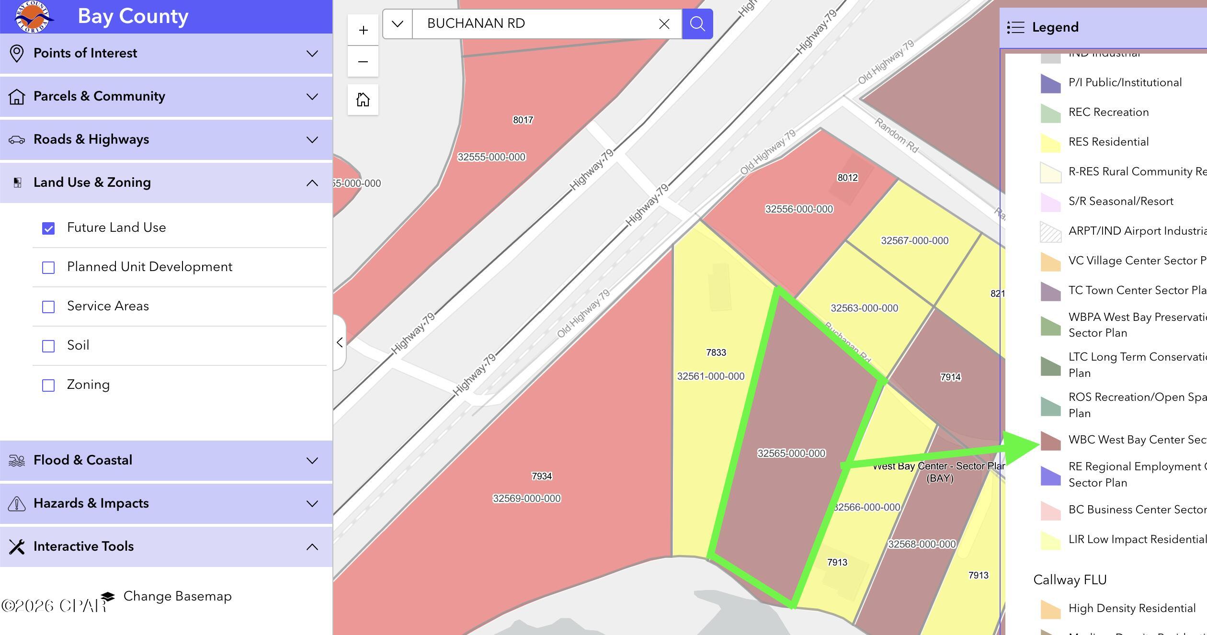Click the Interactive Tools wrench icon
The image size is (1207, 635).
[x=18, y=546]
